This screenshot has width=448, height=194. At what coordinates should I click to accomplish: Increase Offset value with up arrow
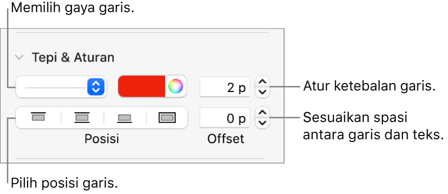coord(262,113)
